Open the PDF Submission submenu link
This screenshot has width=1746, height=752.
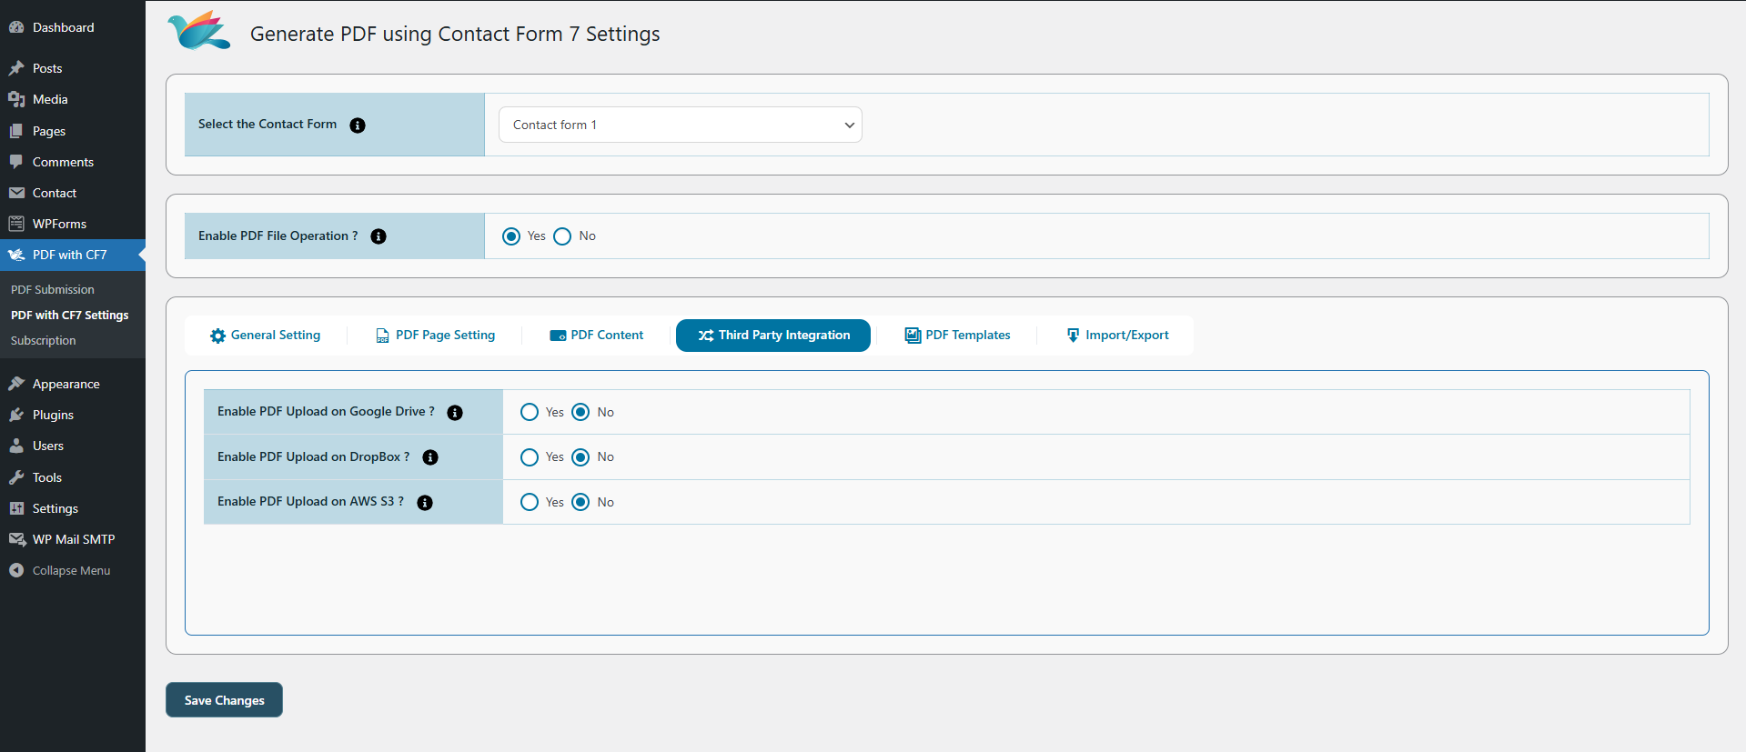(53, 289)
